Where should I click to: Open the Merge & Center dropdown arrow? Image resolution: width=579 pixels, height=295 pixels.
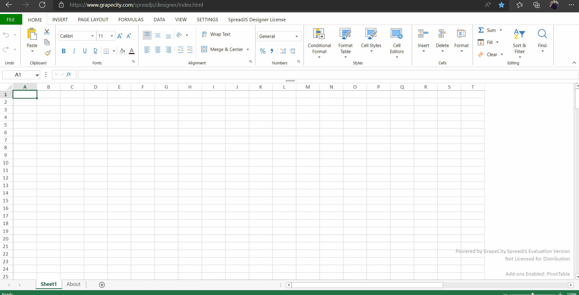pos(248,49)
